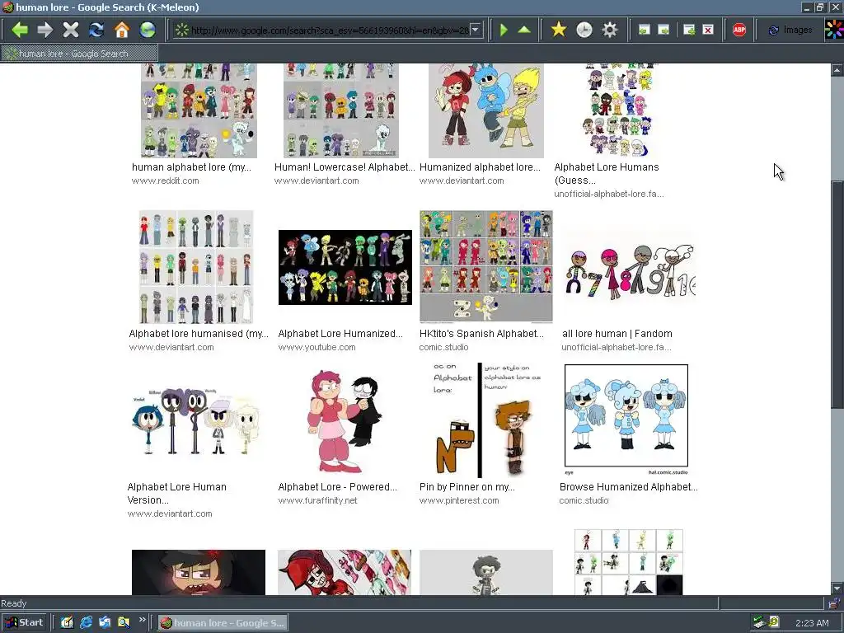Open 'HKtito's Spanish Alphabet...' link
The height and width of the screenshot is (633, 844).
click(481, 333)
